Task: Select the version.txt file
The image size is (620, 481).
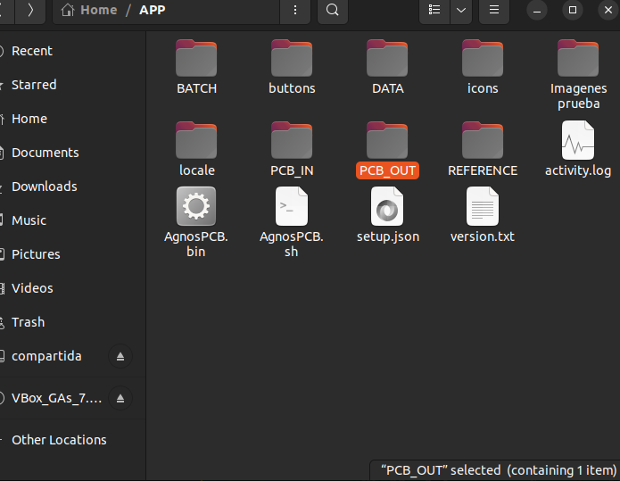Action: pos(483,207)
